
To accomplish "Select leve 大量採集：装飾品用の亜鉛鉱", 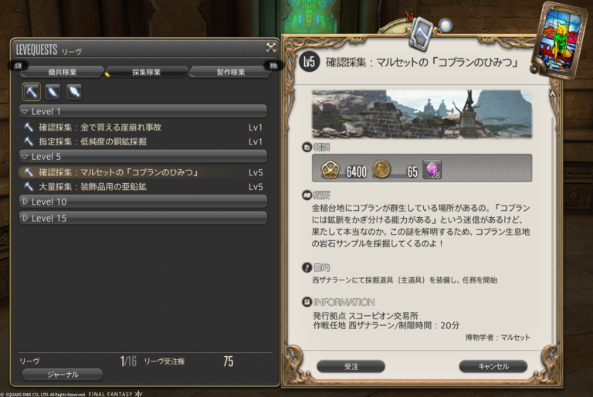I will (143, 187).
